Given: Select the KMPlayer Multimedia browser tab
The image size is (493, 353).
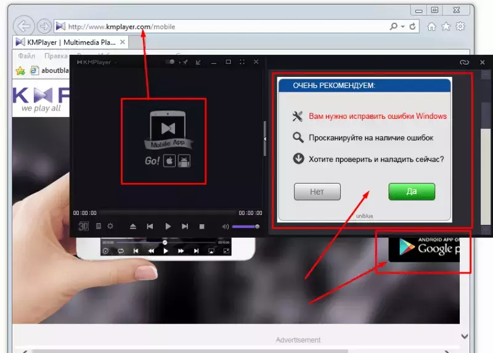Looking at the screenshot, I should [70, 42].
